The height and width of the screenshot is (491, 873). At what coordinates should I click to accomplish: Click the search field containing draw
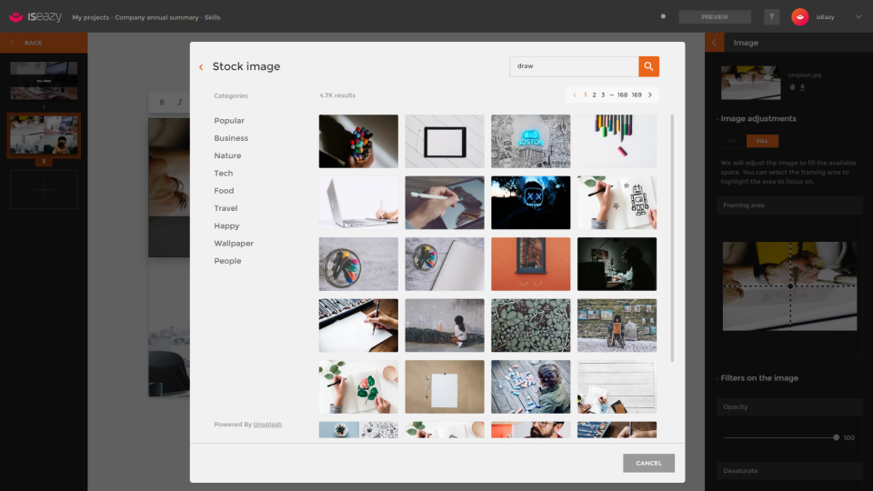[x=574, y=66]
